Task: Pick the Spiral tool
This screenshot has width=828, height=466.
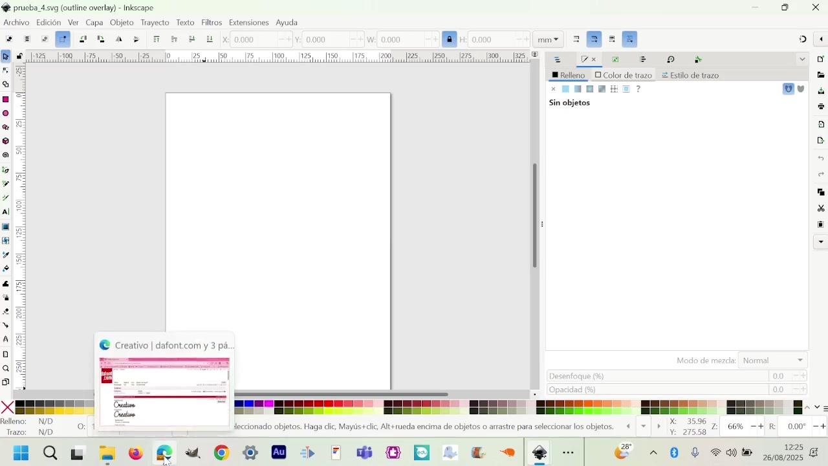Action: click(x=6, y=155)
